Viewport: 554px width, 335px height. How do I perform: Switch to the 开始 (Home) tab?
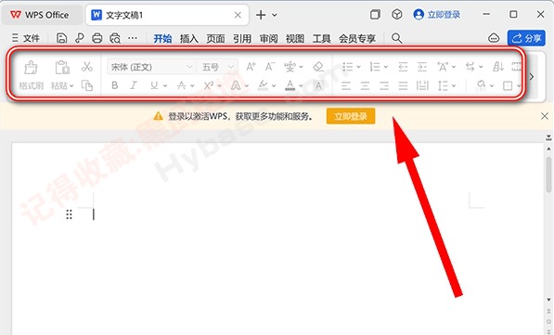point(162,38)
